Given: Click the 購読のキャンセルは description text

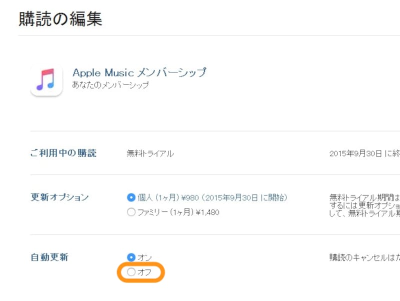Looking at the screenshot, I should click(364, 257).
